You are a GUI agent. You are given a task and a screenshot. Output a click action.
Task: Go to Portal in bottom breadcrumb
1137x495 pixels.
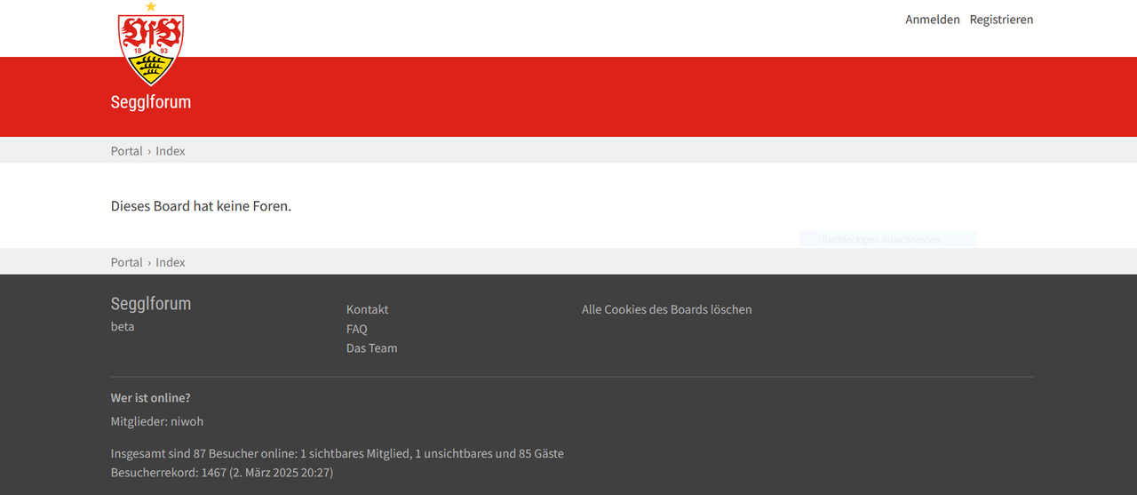point(126,262)
